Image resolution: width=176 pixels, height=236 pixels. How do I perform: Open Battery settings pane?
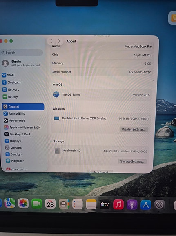pos(10,96)
